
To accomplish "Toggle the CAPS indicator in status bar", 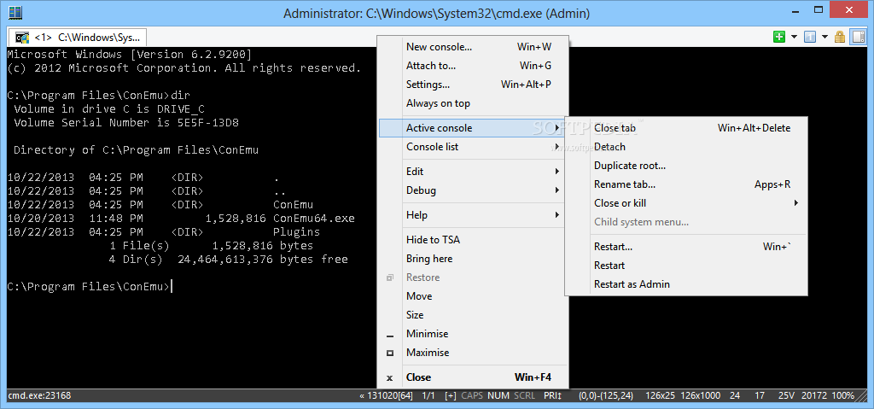I will 472,395.
